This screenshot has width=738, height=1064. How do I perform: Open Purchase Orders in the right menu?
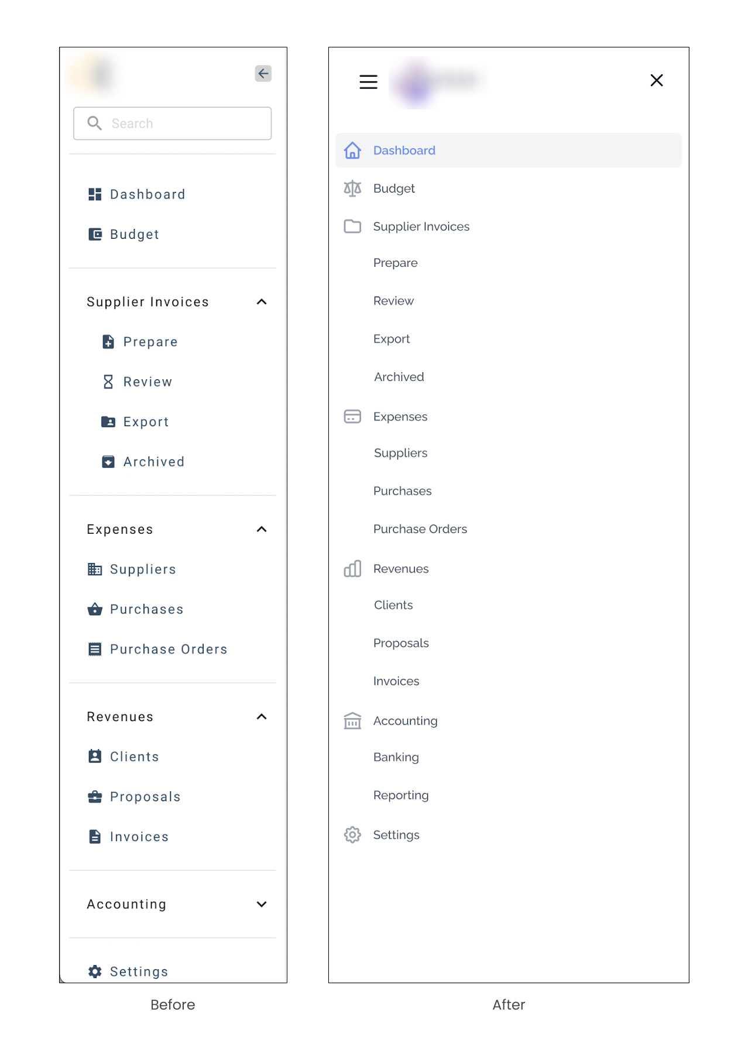pos(420,529)
